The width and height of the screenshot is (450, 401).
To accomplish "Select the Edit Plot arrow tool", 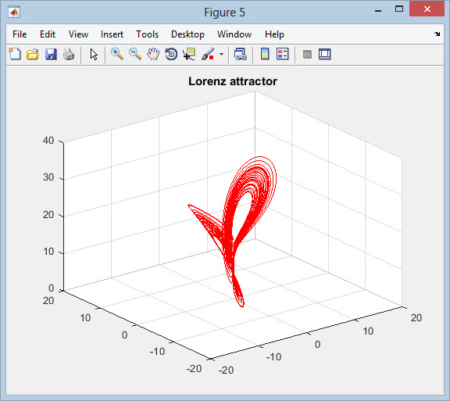I will (94, 54).
